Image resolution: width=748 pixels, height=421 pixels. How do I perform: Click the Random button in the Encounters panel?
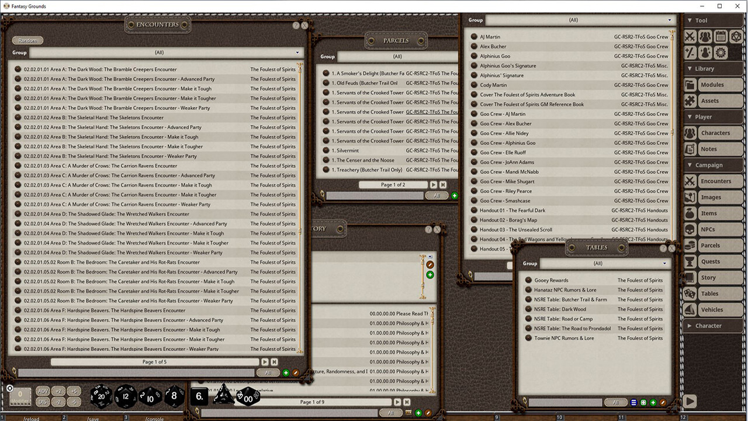point(27,40)
